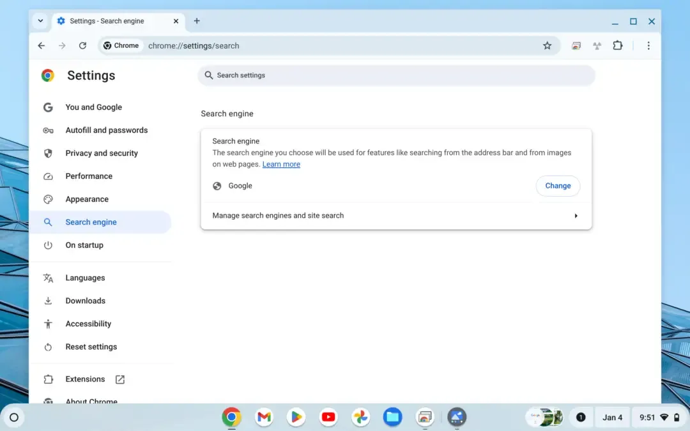This screenshot has width=690, height=431.
Task: Open Autofill and passwords section
Action: pos(100,130)
